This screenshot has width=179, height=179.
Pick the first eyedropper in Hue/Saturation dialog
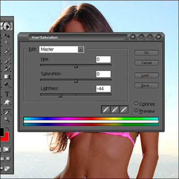pyautogui.click(x=106, y=110)
